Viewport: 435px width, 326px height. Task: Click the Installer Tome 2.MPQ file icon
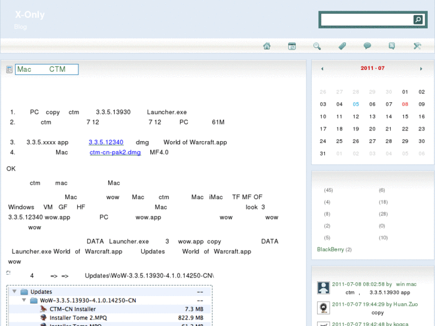(x=43, y=318)
